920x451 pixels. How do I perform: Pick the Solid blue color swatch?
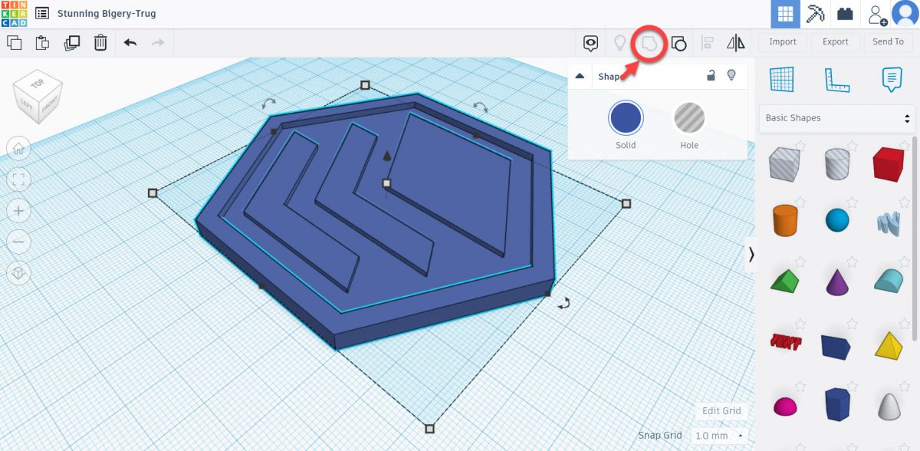click(626, 119)
